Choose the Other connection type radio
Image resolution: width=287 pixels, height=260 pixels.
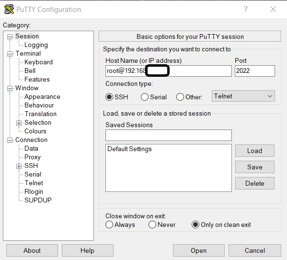click(x=180, y=97)
